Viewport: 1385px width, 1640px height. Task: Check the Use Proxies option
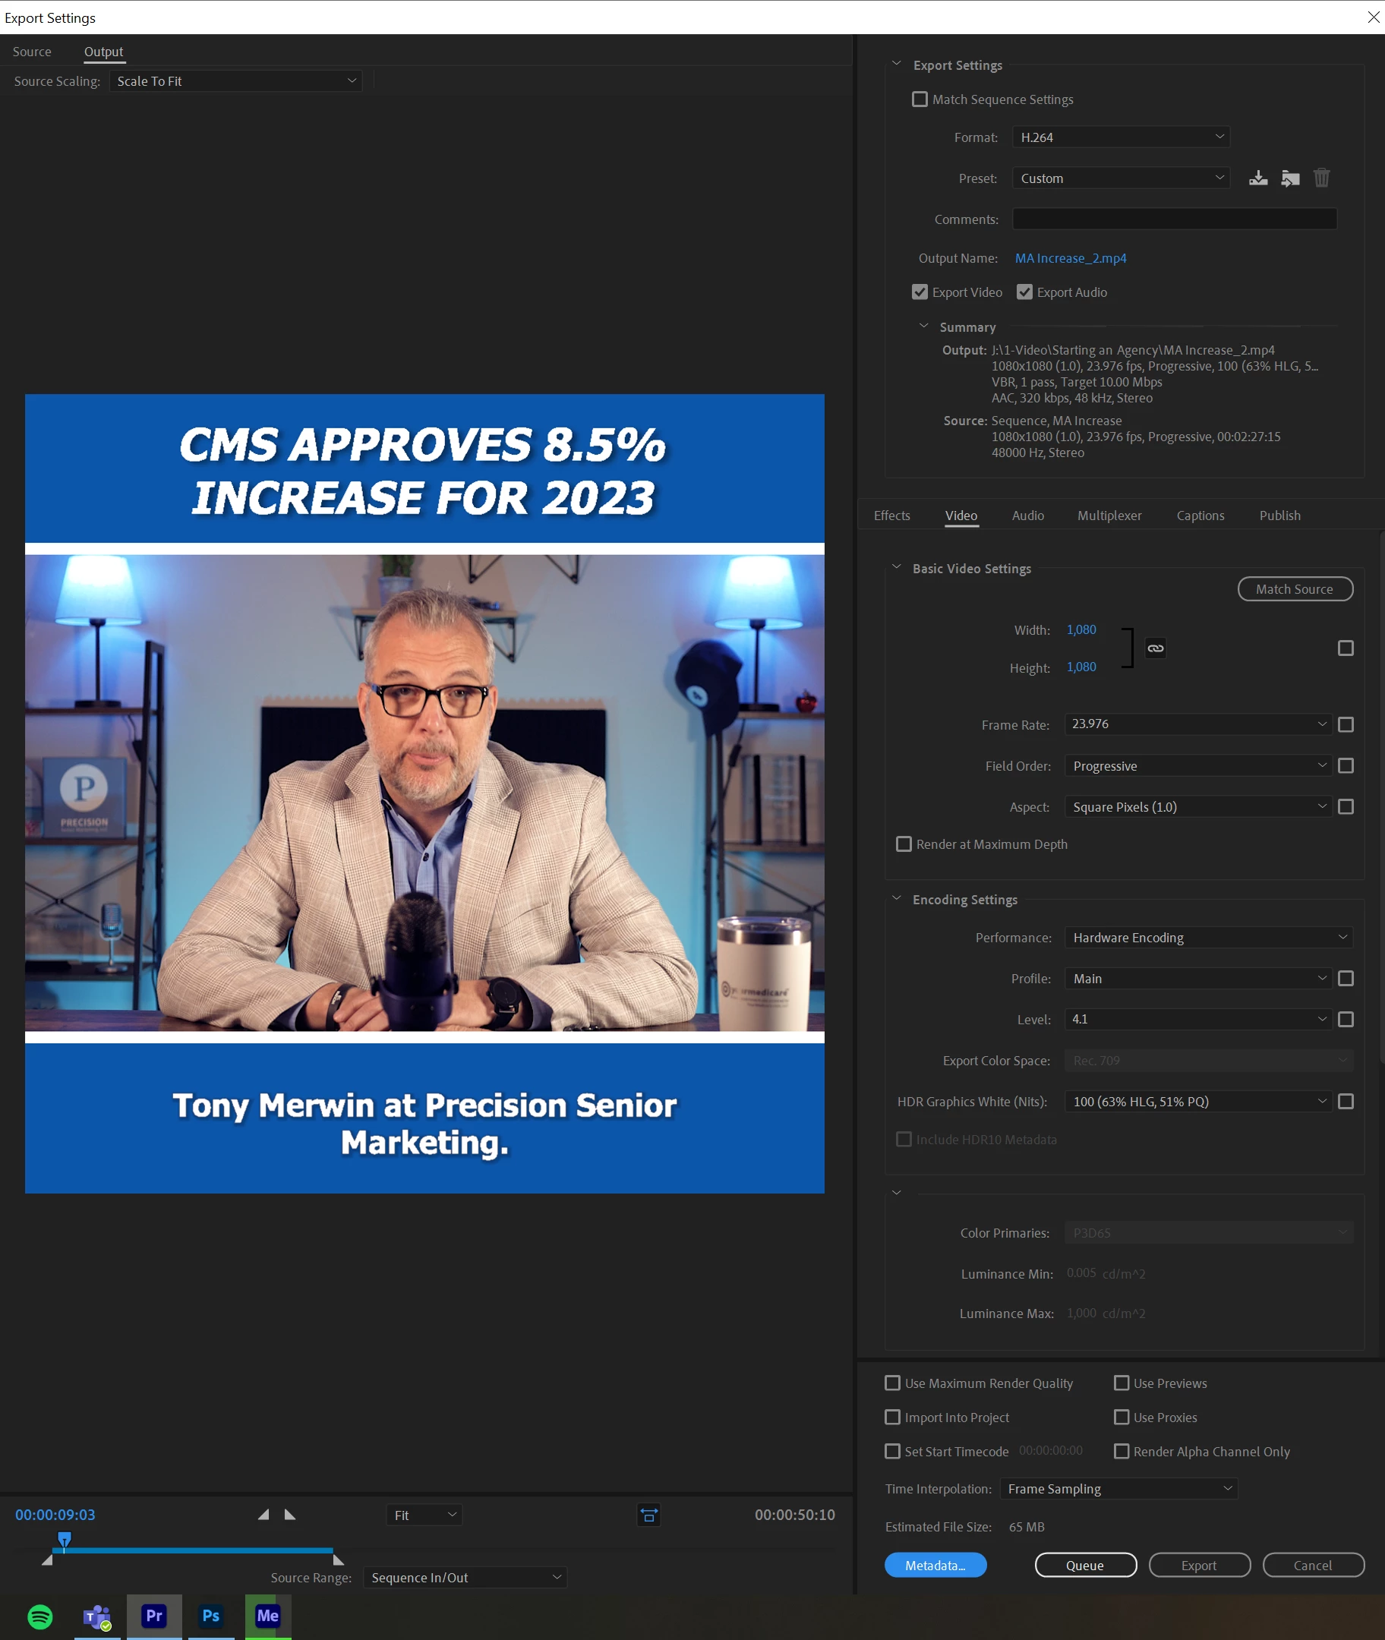(x=1122, y=1417)
